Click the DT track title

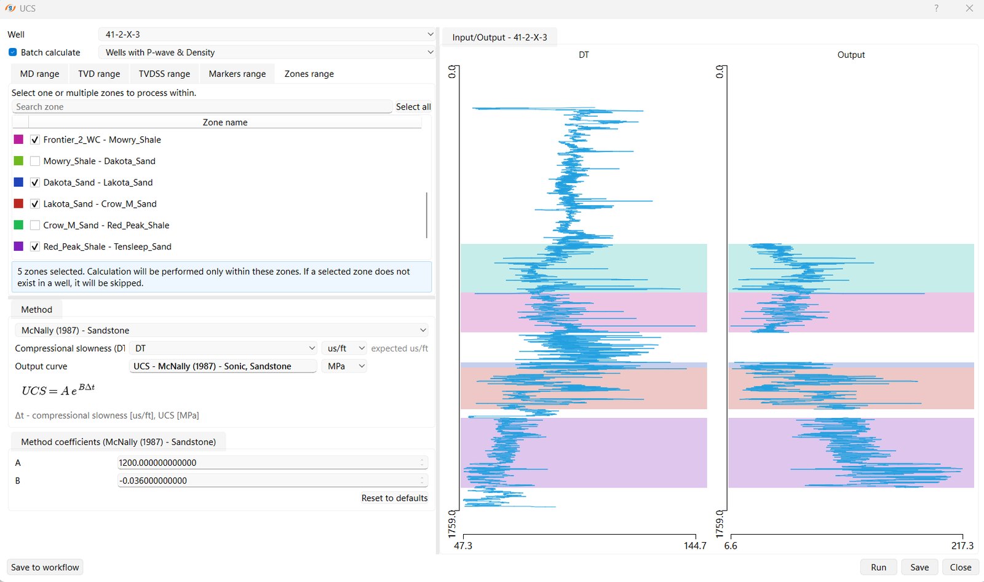(x=584, y=55)
